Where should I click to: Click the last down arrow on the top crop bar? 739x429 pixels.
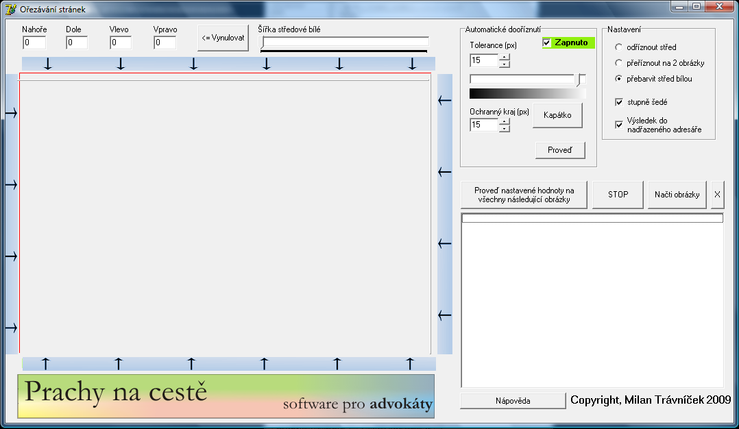(413, 64)
